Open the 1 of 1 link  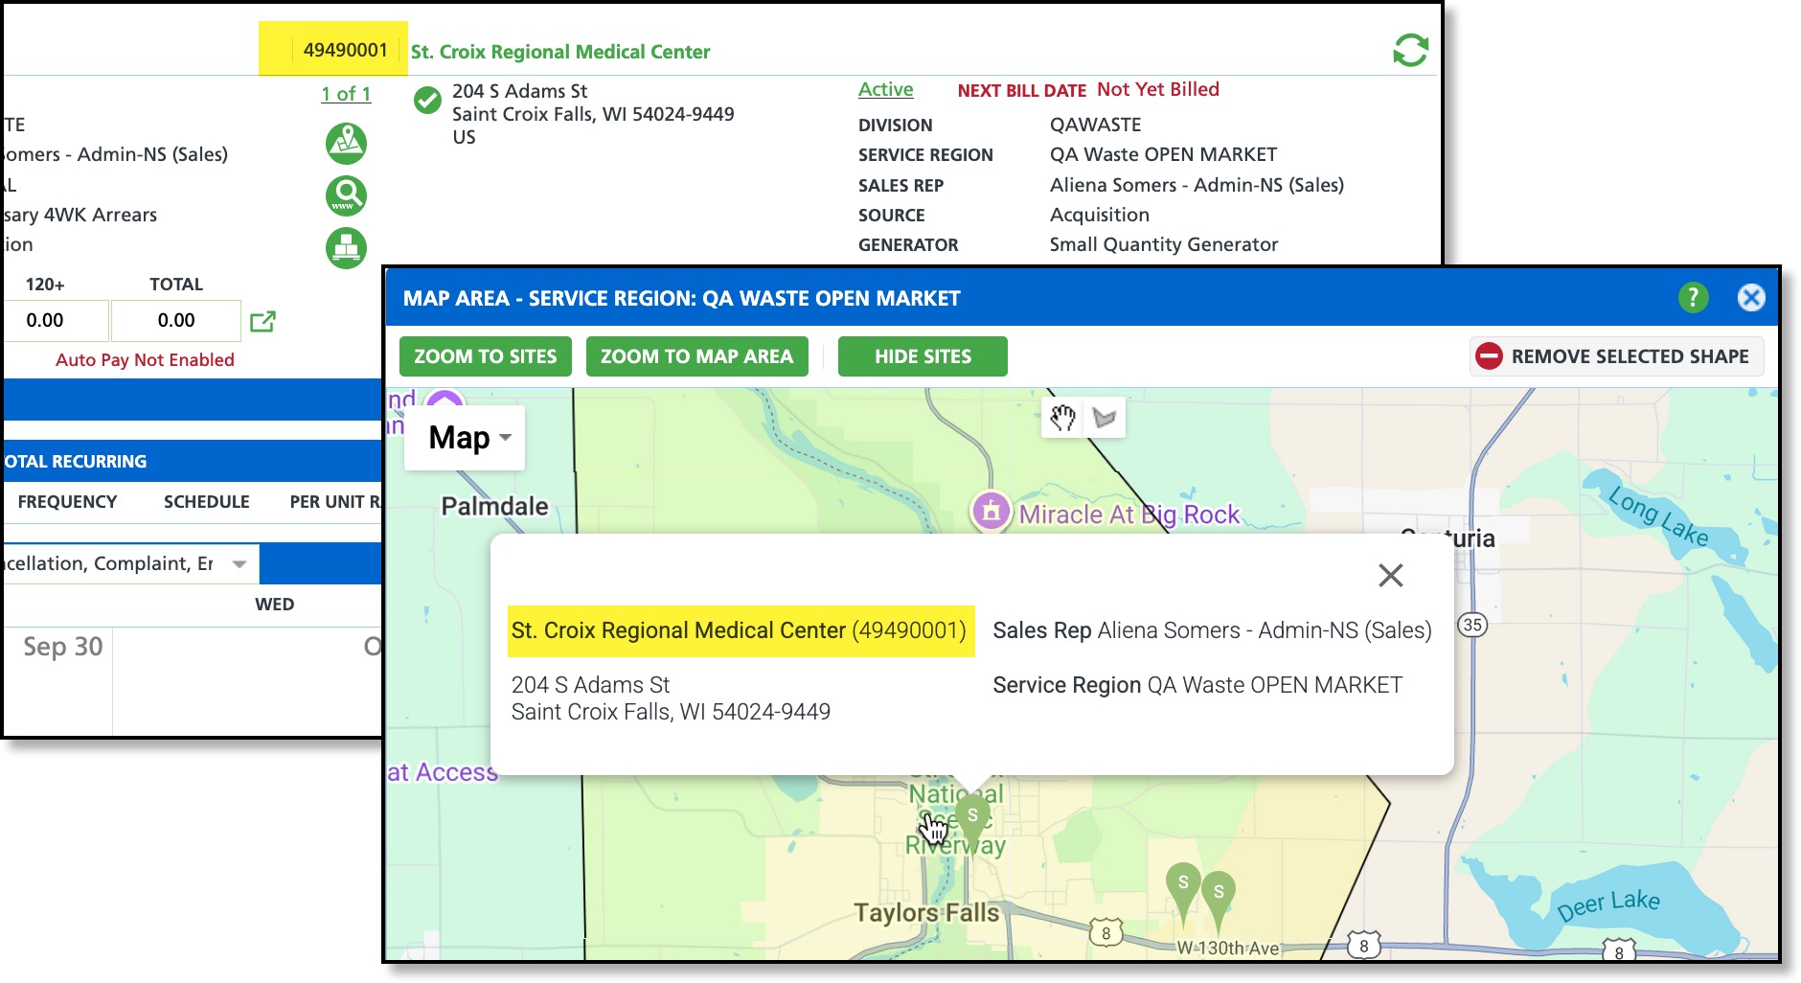[x=346, y=94]
